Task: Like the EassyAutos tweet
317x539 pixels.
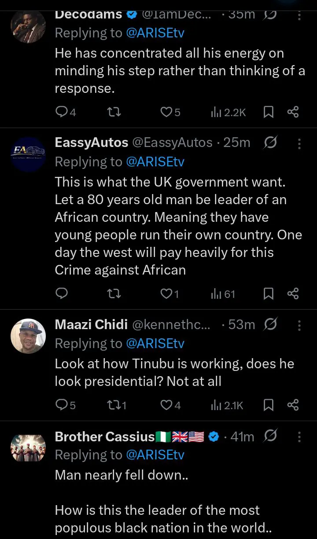Action: tap(166, 293)
